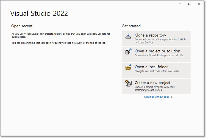206x138 pixels.
Task: Minimize the Visual Studio 2022 window
Action: [180, 4]
